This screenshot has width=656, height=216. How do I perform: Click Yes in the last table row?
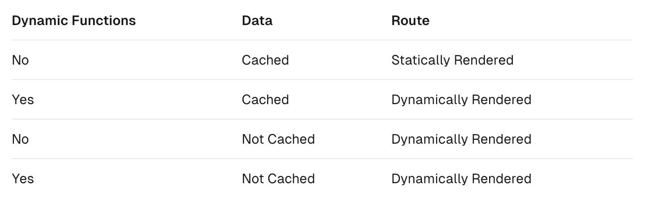(23, 179)
